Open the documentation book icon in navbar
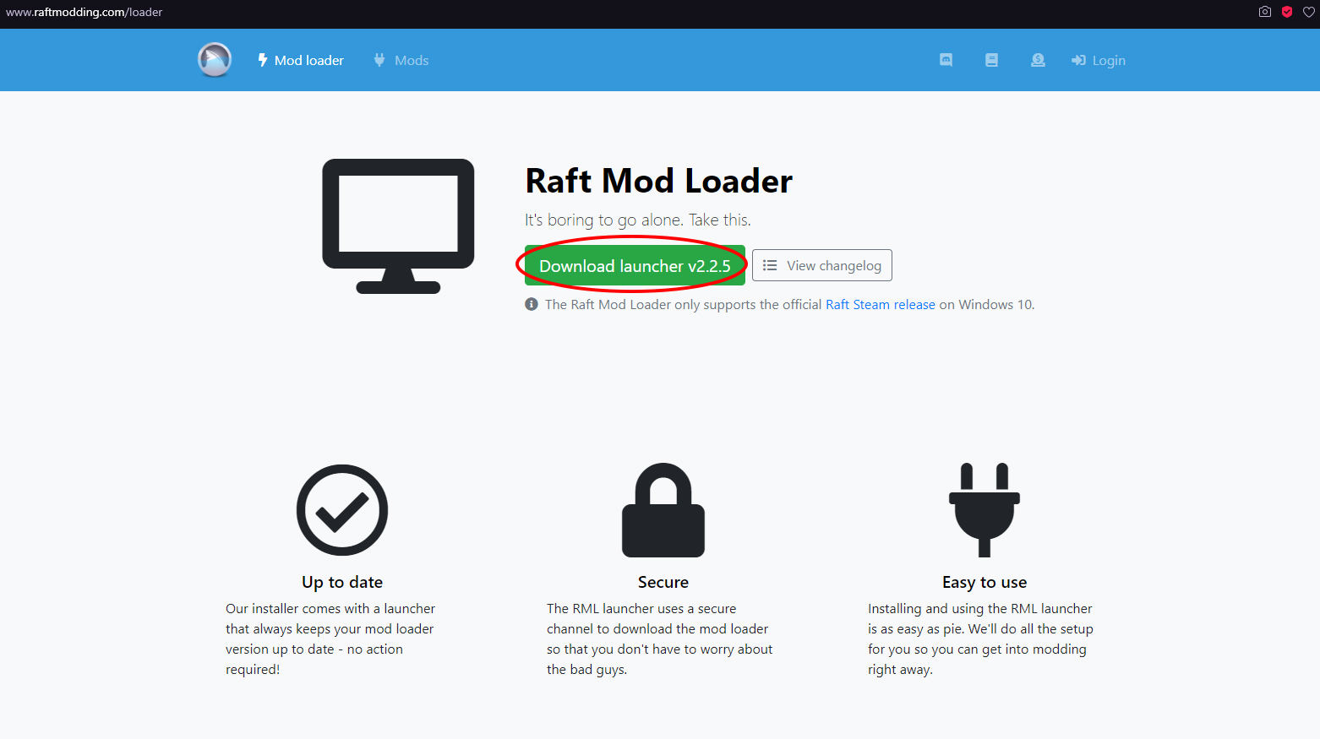Screen dimensions: 1320x739 pyautogui.click(x=991, y=60)
